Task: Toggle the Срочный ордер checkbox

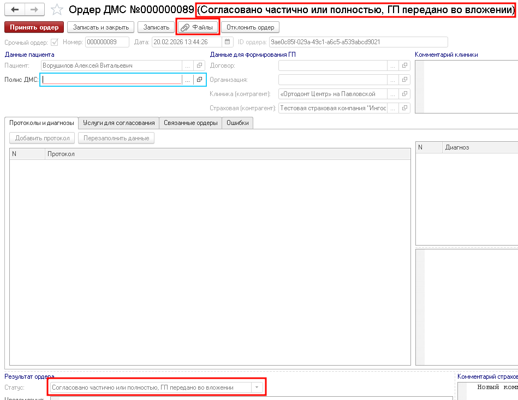Action: (x=54, y=42)
